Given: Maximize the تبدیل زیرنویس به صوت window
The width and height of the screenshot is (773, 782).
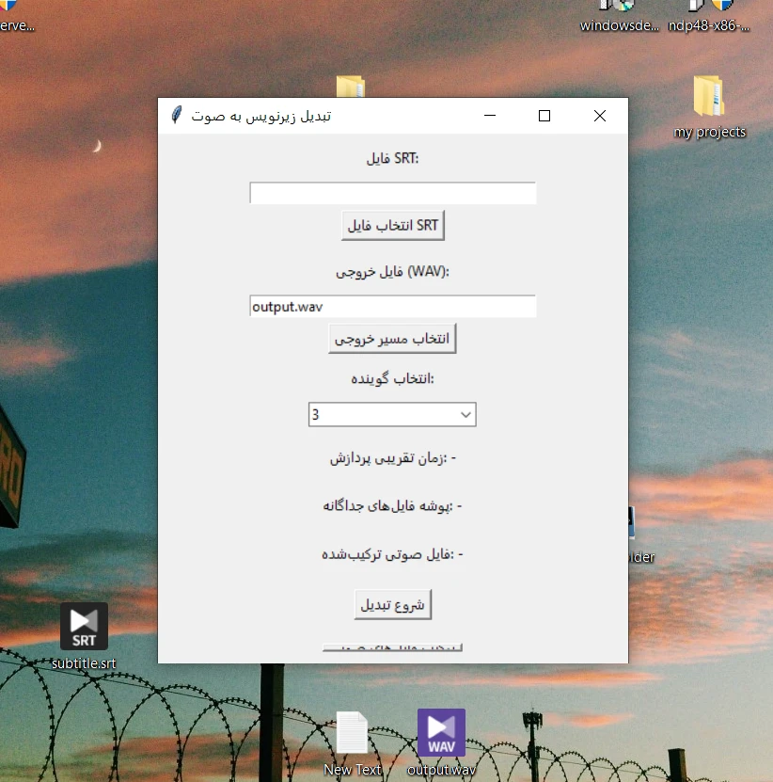Looking at the screenshot, I should (x=544, y=116).
